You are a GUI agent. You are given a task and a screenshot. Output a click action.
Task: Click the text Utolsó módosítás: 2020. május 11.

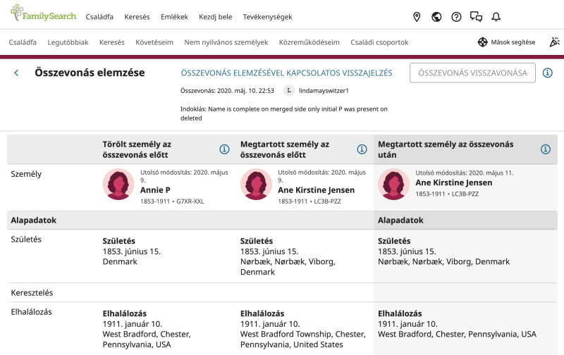coord(465,173)
